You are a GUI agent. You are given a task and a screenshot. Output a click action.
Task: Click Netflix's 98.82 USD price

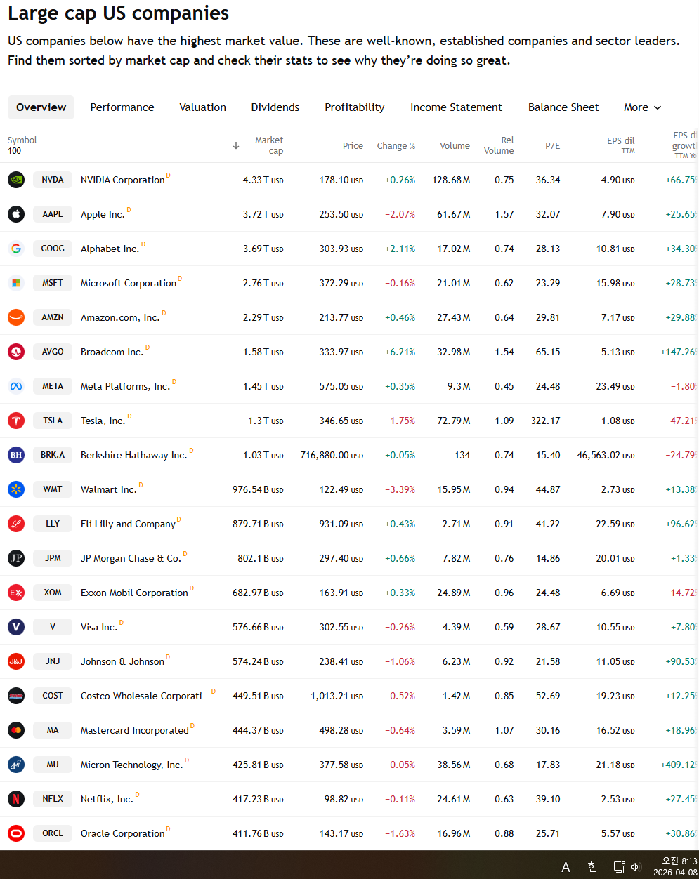[344, 799]
